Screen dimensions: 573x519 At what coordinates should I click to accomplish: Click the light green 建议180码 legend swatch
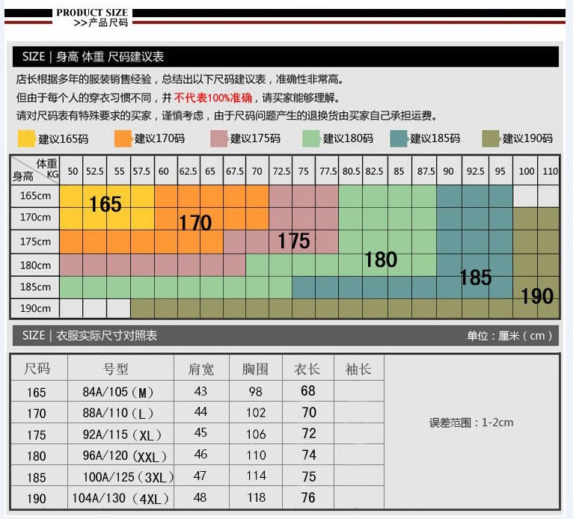[311, 138]
